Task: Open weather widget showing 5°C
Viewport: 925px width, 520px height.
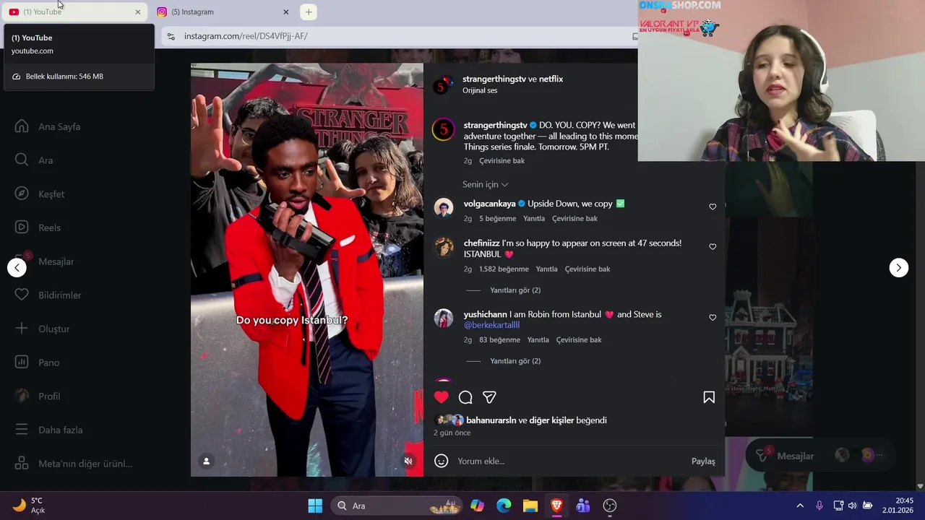Action: click(x=29, y=506)
